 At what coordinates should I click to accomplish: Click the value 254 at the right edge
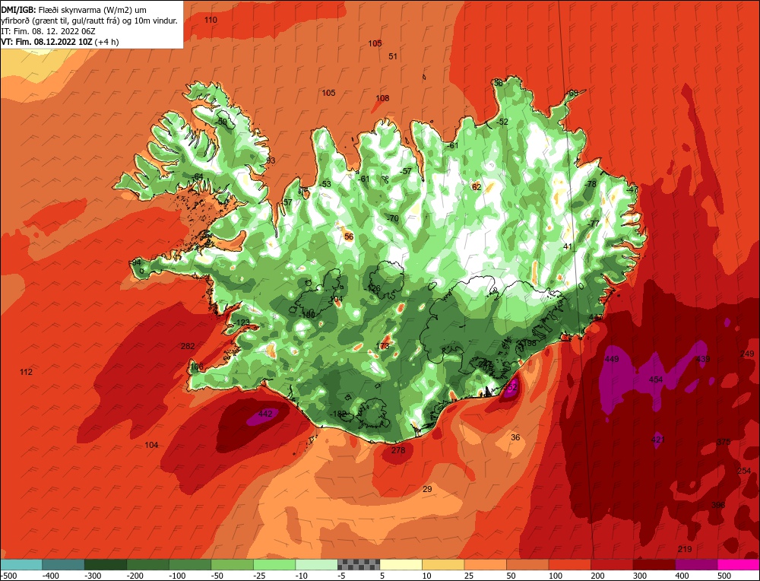(x=744, y=471)
